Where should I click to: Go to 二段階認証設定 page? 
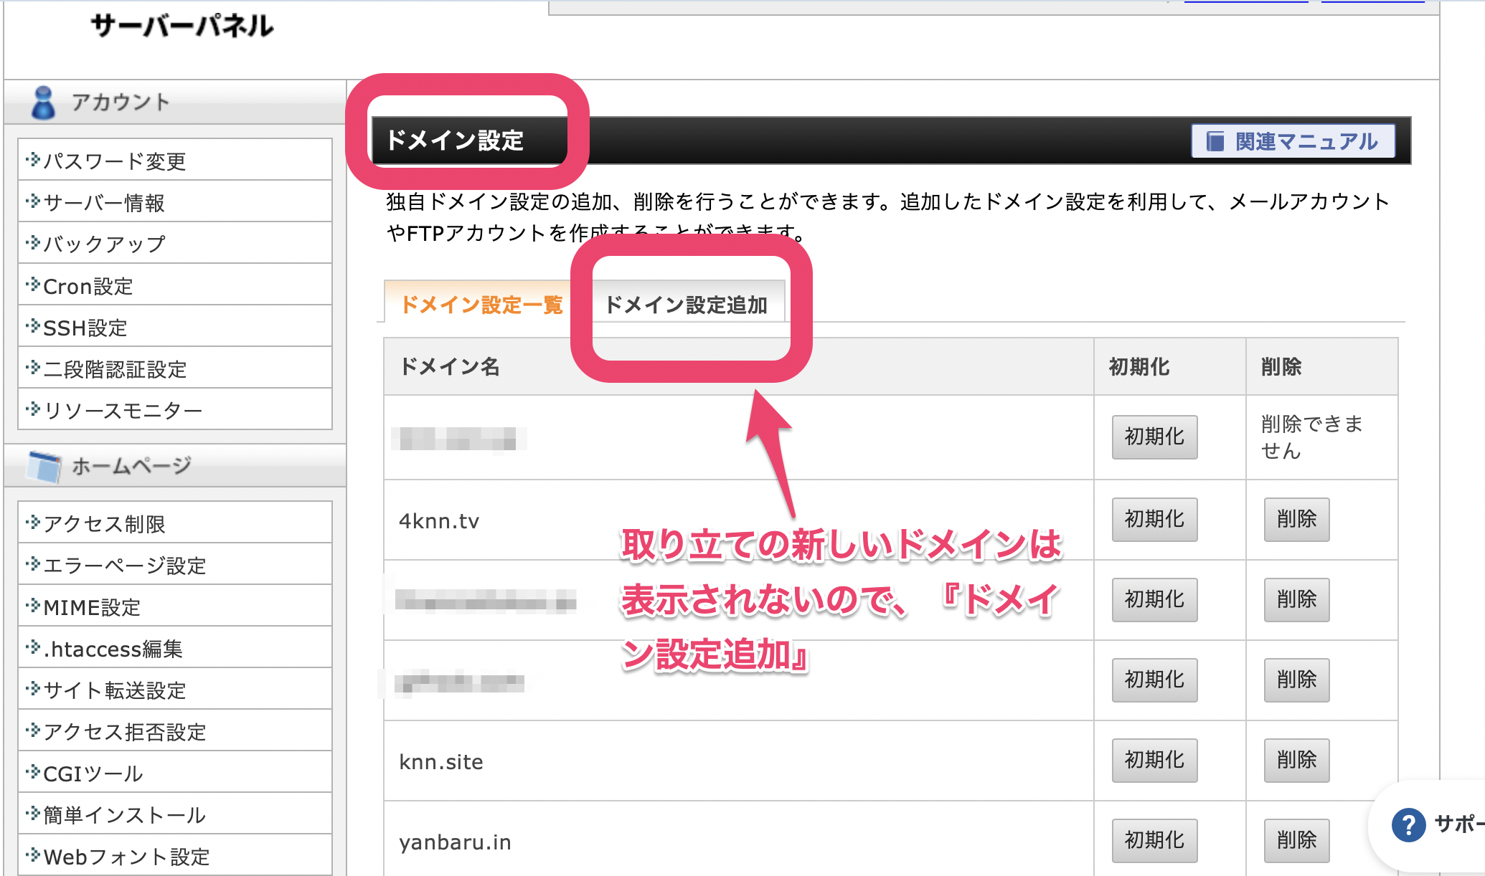pos(115,370)
